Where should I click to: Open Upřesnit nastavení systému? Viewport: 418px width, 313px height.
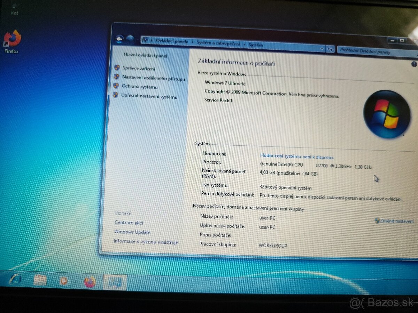149,96
